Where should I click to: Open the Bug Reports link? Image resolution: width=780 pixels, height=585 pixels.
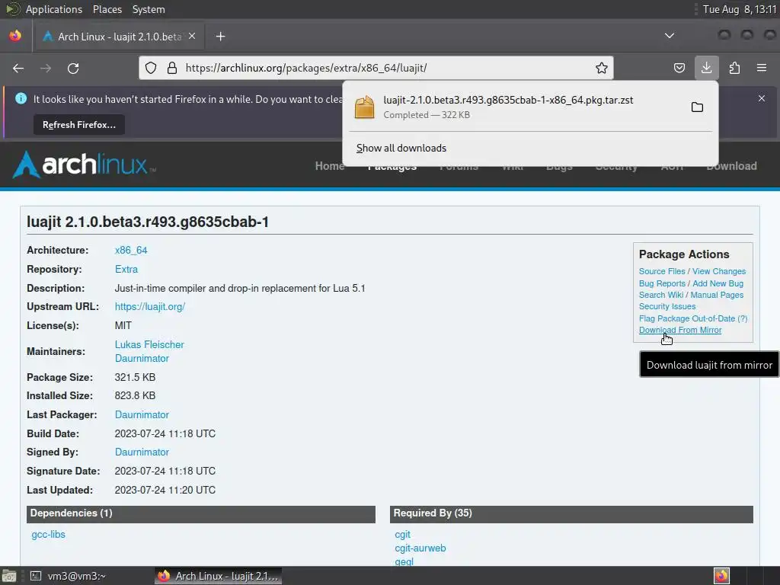tap(662, 283)
